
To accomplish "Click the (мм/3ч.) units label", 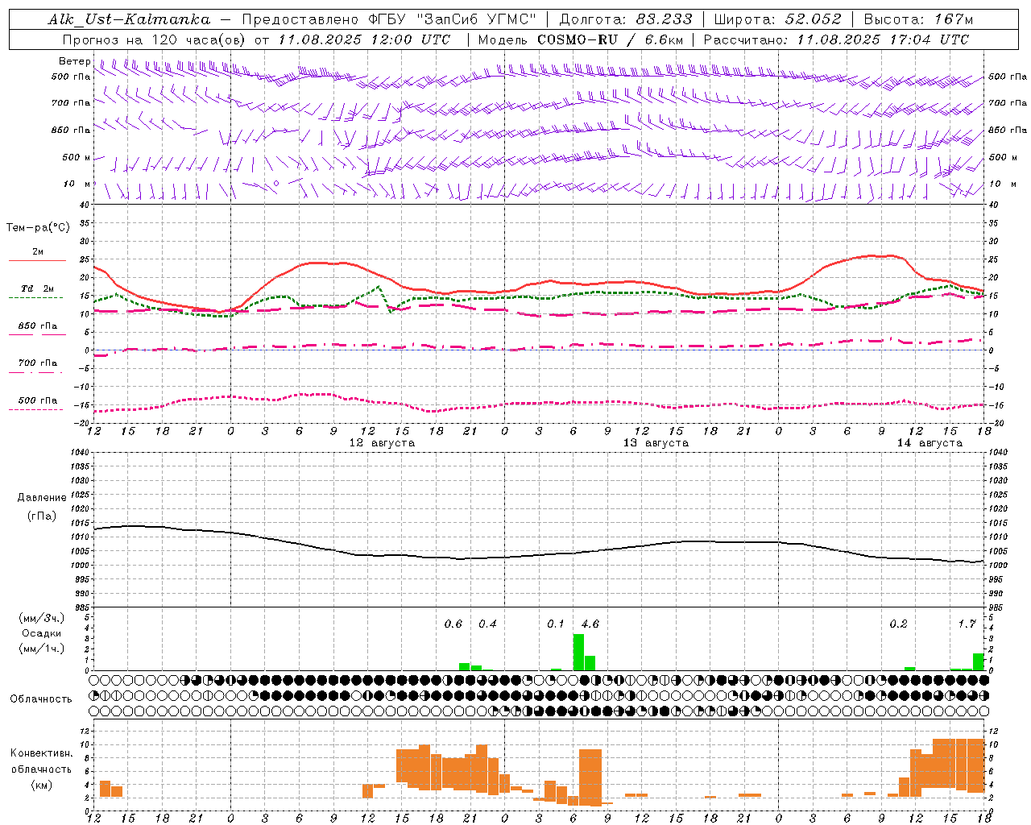I will pos(41,618).
